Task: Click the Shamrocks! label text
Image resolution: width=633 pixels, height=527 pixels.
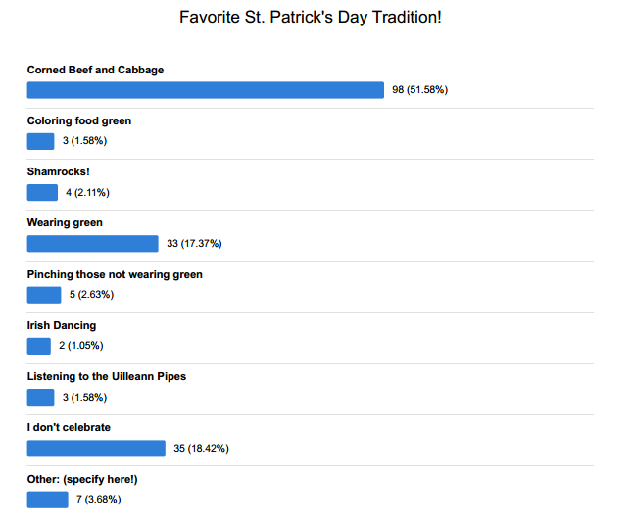Action: [x=58, y=171]
